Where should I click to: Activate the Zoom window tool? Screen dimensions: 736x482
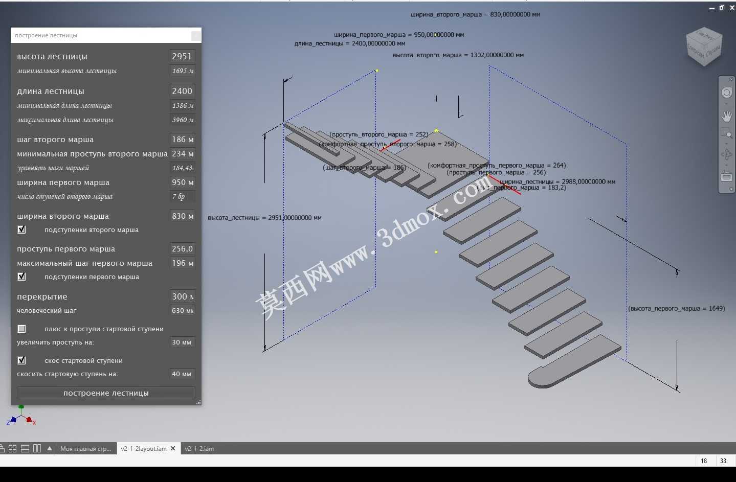click(x=726, y=133)
